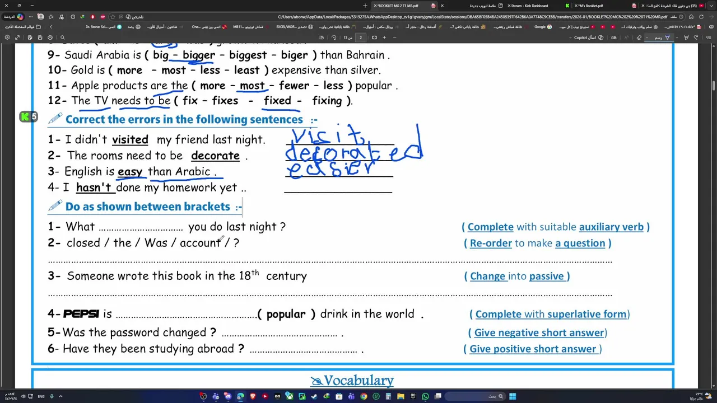
Task: Save the PDF with the floppy disk icon
Action: tap(40, 38)
